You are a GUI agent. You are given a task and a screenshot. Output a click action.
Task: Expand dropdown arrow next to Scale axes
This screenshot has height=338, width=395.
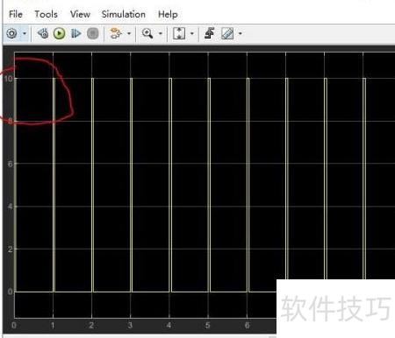click(x=192, y=33)
